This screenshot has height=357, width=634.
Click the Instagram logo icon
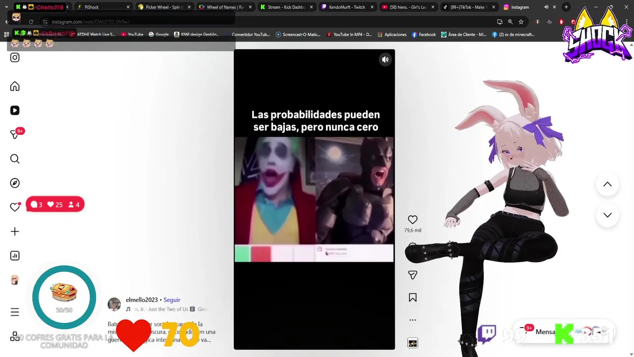(15, 58)
